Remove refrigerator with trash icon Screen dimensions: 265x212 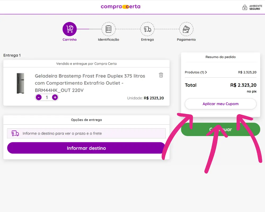click(x=161, y=75)
